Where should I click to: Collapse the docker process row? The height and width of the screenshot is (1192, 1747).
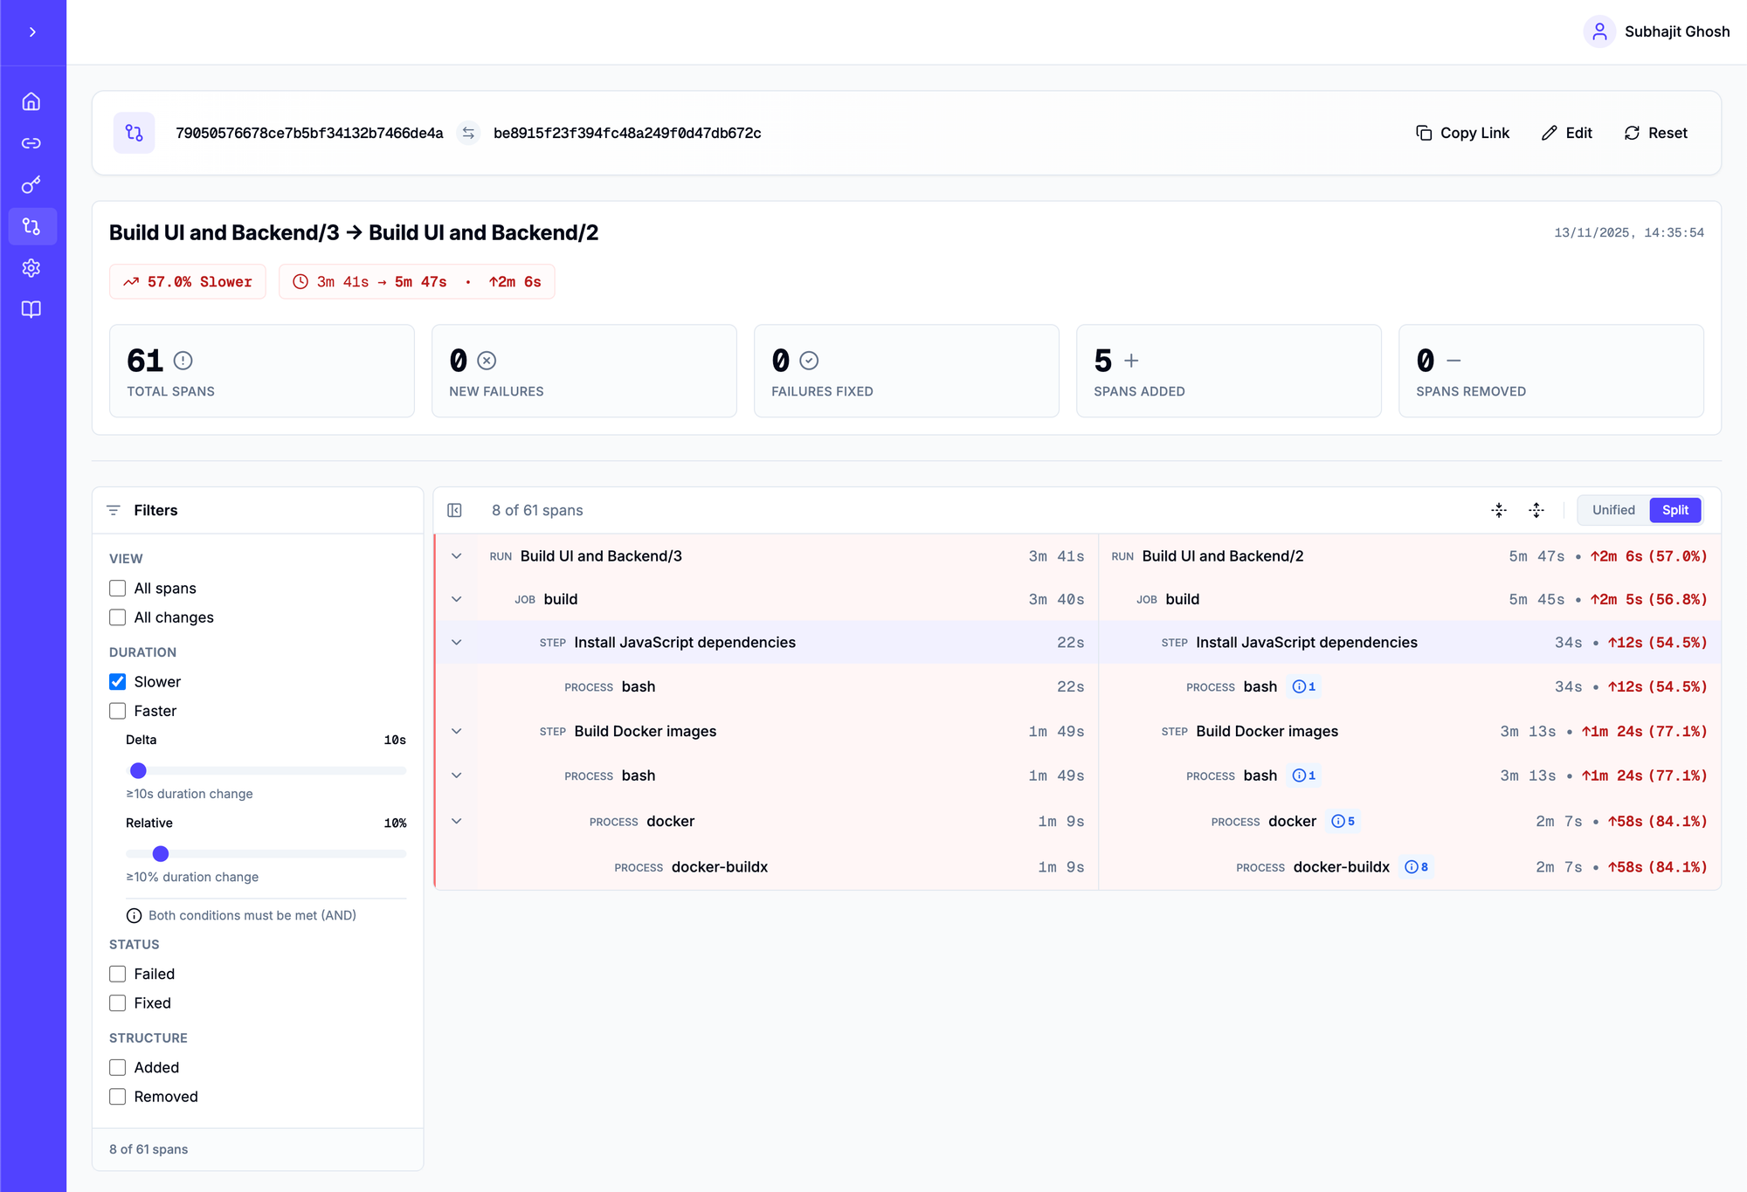456,821
